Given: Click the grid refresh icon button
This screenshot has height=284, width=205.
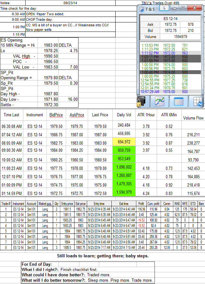Looking at the screenshot, I should click(x=197, y=101).
